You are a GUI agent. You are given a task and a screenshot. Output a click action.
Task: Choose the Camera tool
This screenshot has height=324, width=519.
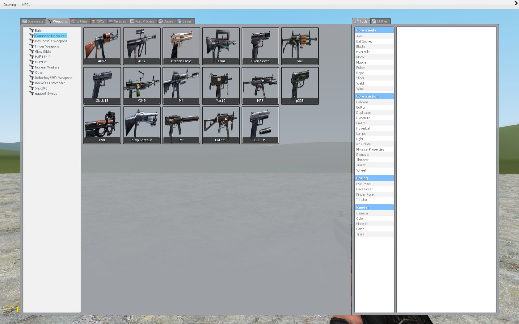374,213
